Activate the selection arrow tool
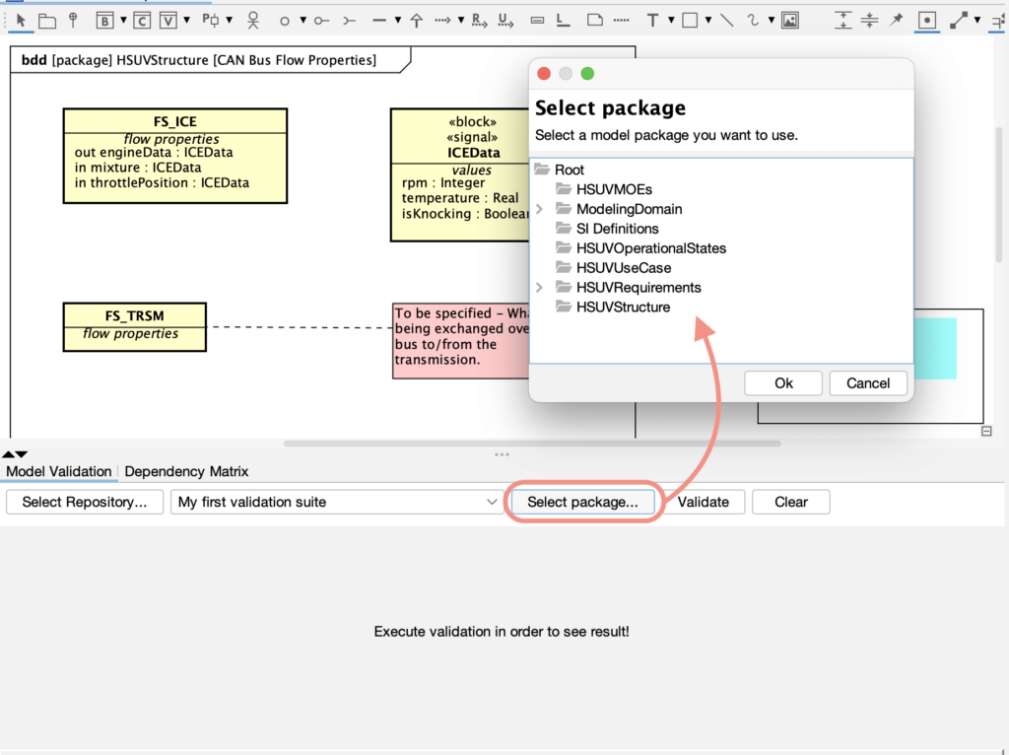 [x=22, y=19]
